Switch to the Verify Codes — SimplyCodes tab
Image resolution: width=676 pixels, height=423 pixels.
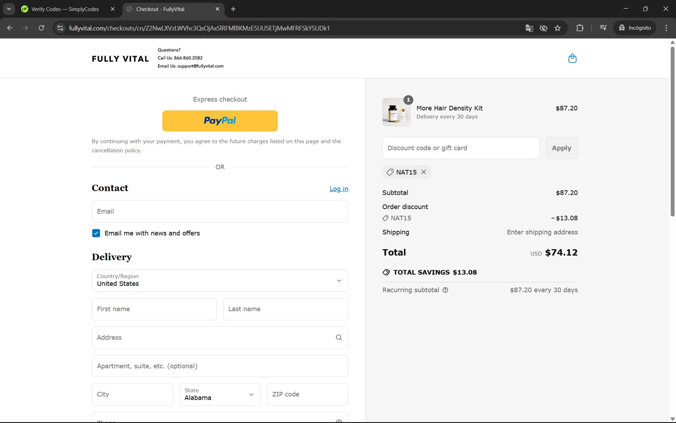pyautogui.click(x=65, y=9)
